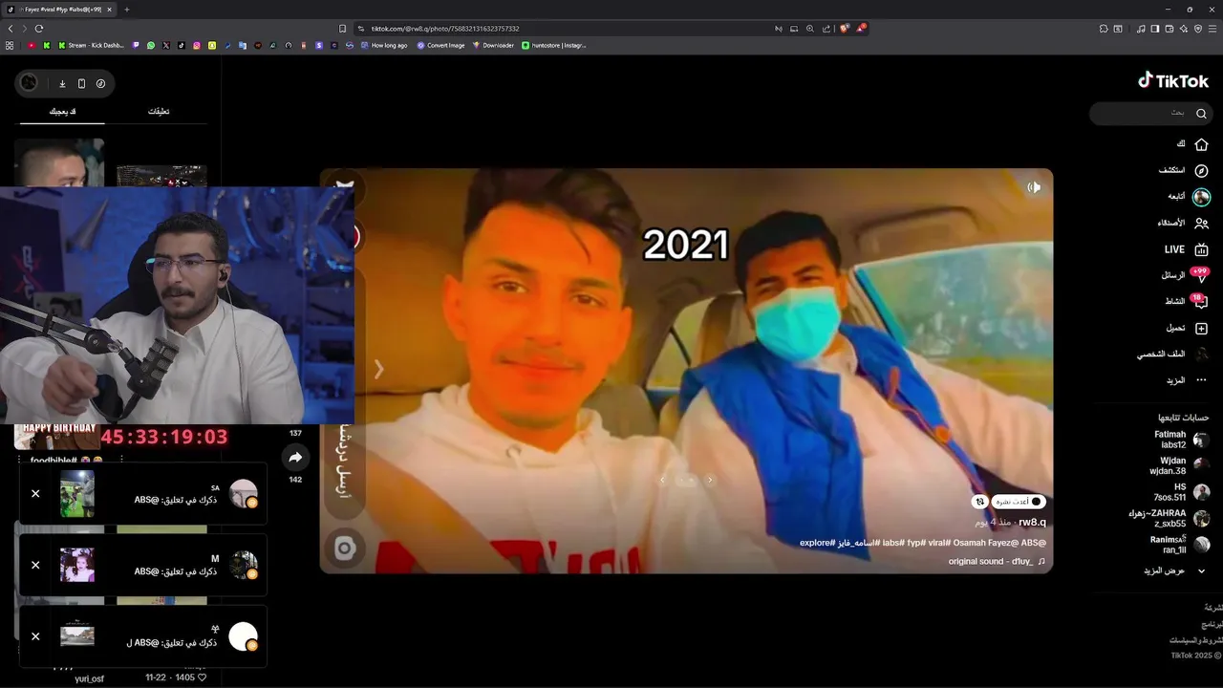Click the search magnifier icon
The height and width of the screenshot is (688, 1223).
tap(1201, 114)
